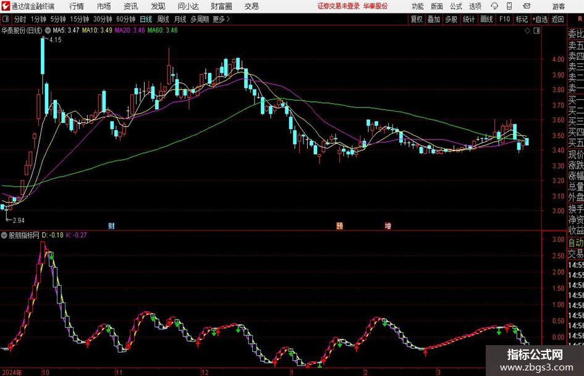Click the 2024年 date axis label
The height and width of the screenshot is (376, 584).
(12, 372)
